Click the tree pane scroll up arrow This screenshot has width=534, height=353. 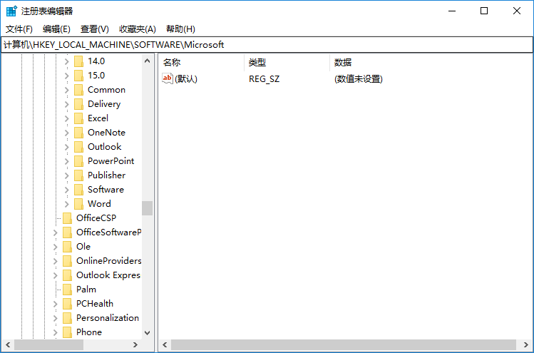pyautogui.click(x=147, y=61)
